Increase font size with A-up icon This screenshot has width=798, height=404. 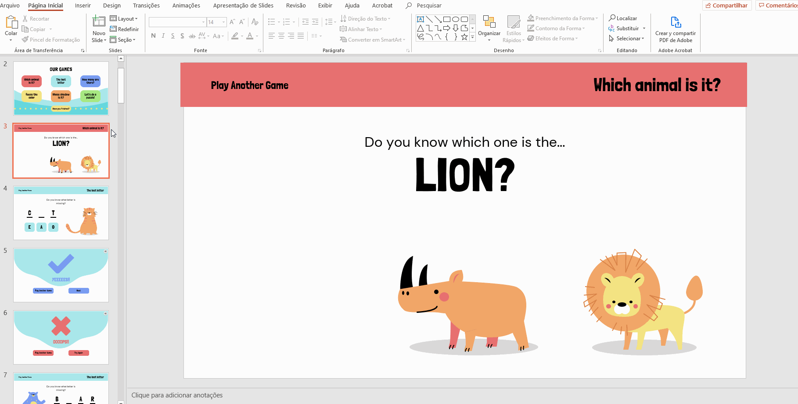pyautogui.click(x=232, y=22)
